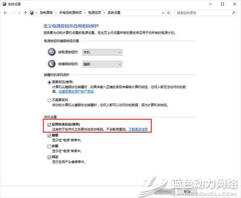Uncheck the 锁定 checkbox
241x198 pixels.
click(49, 157)
